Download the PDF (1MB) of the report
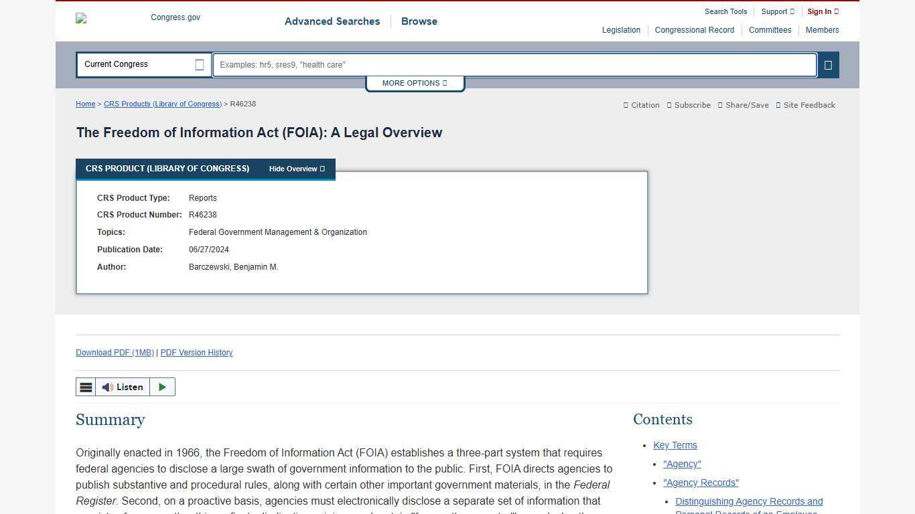This screenshot has width=915, height=514. 115,353
